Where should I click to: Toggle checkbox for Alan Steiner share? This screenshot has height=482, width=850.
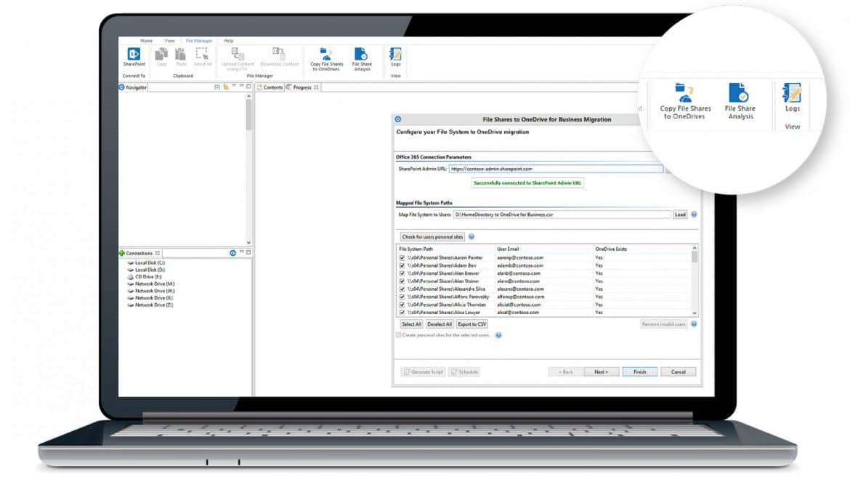pos(402,281)
